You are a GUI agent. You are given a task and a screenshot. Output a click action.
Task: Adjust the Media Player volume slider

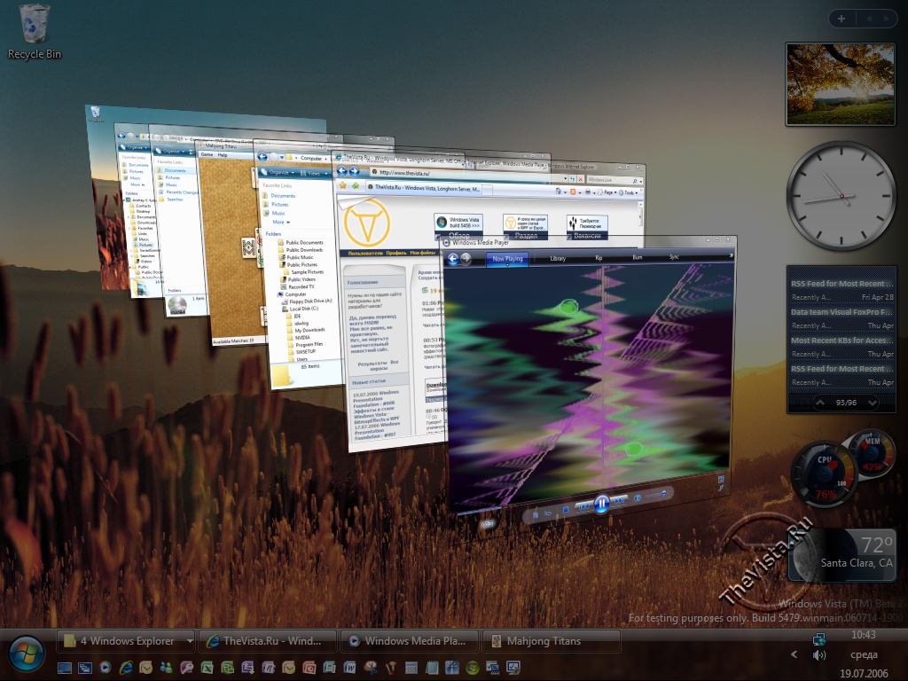657,494
